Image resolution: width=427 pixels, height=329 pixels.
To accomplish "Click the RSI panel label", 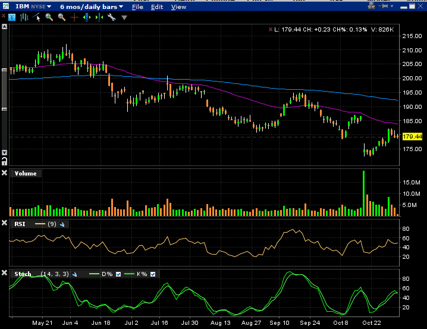I will (x=20, y=224).
